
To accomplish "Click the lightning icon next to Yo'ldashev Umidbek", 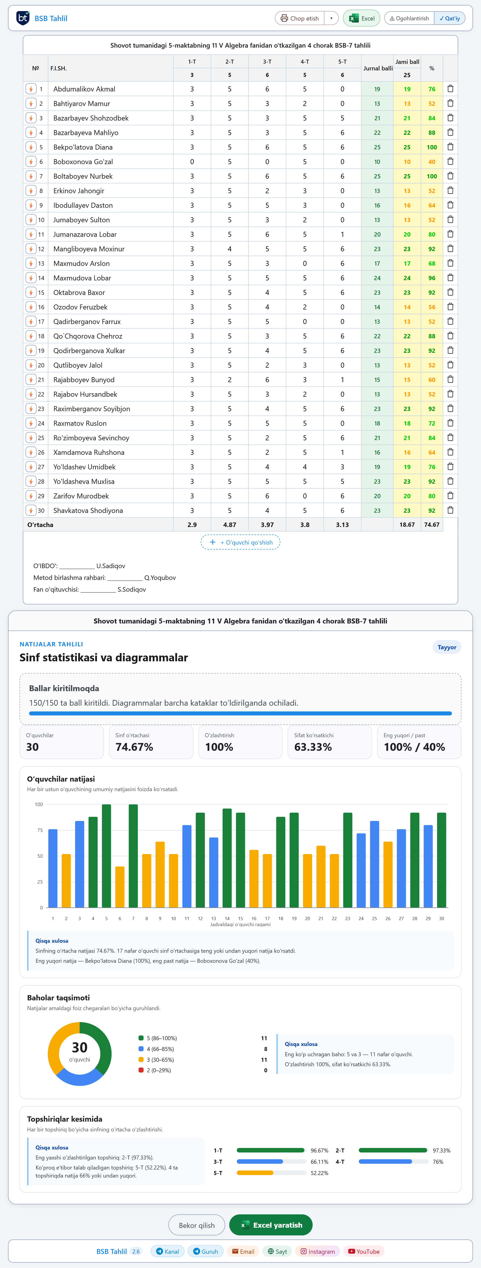I will [31, 467].
